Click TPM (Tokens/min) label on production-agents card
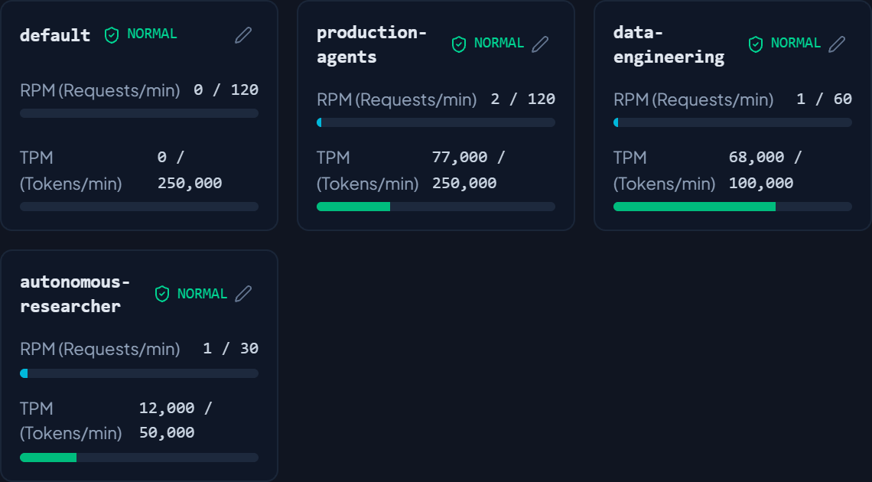 pos(368,171)
